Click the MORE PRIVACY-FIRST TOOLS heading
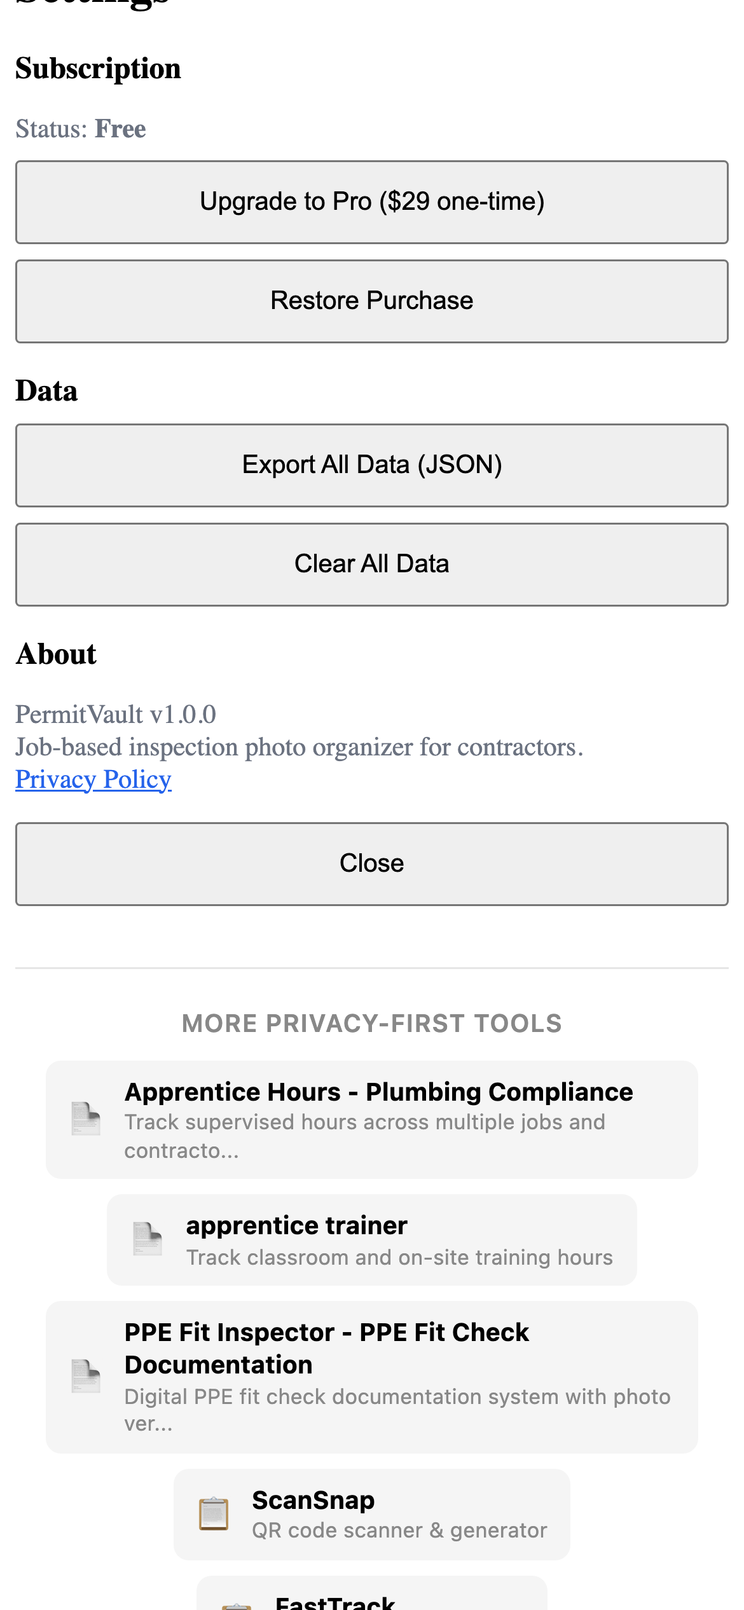The width and height of the screenshot is (744, 1610). pyautogui.click(x=372, y=1023)
